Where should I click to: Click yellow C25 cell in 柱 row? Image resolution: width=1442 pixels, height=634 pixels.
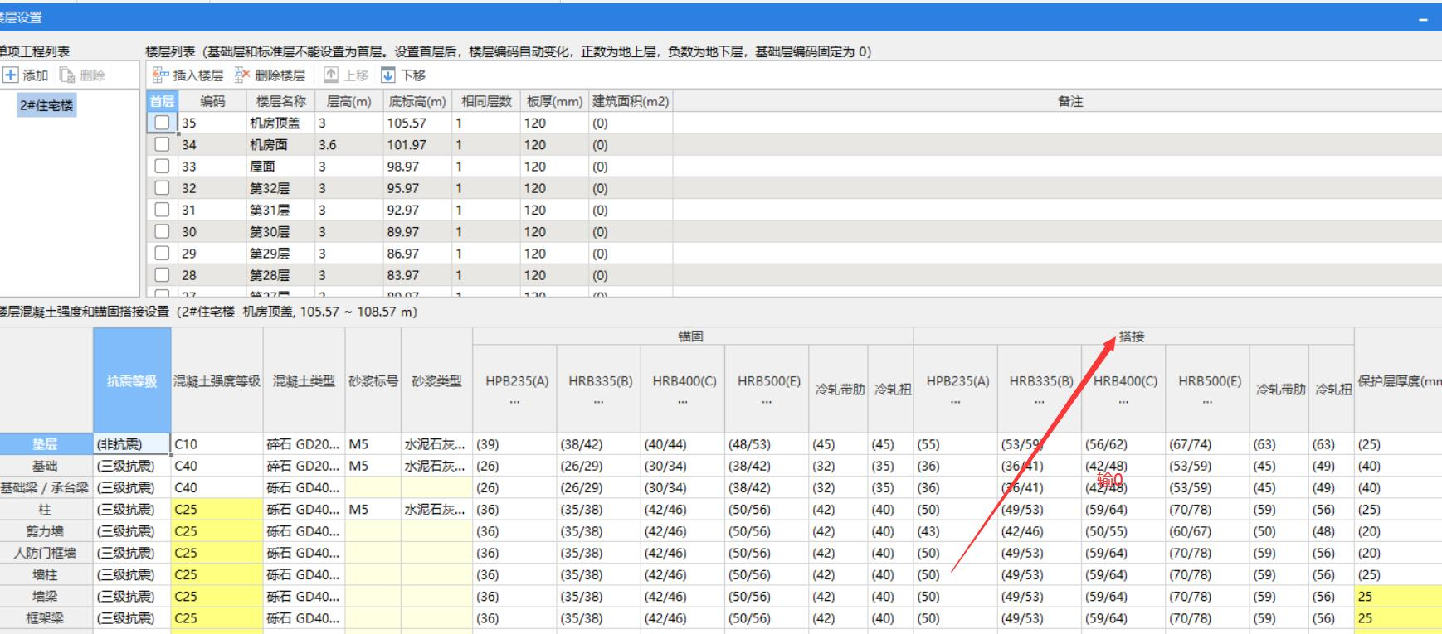click(x=217, y=510)
